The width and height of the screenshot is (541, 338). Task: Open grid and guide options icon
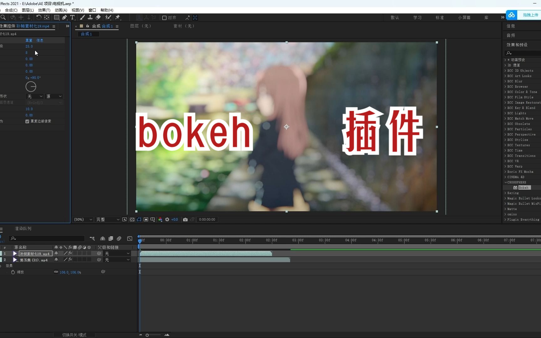click(x=153, y=219)
